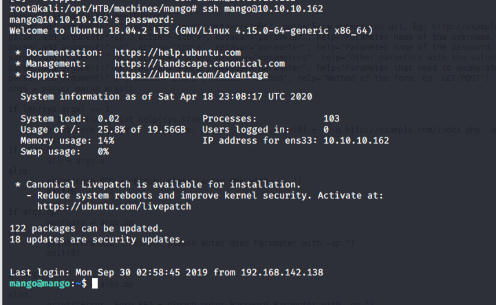Click the terminal cursor block after the prompt
This screenshot has height=305, width=496.
[x=96, y=283]
